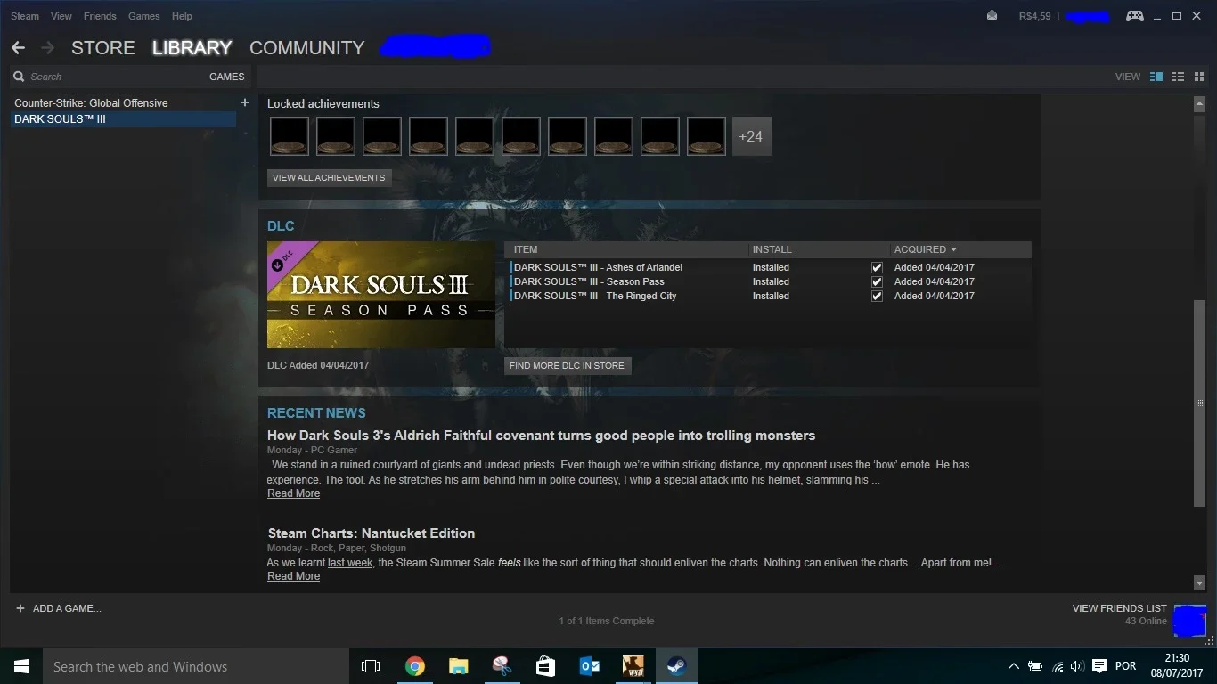Image resolution: width=1217 pixels, height=684 pixels.
Task: Switch to the COMMUNITY tab
Action: click(307, 48)
